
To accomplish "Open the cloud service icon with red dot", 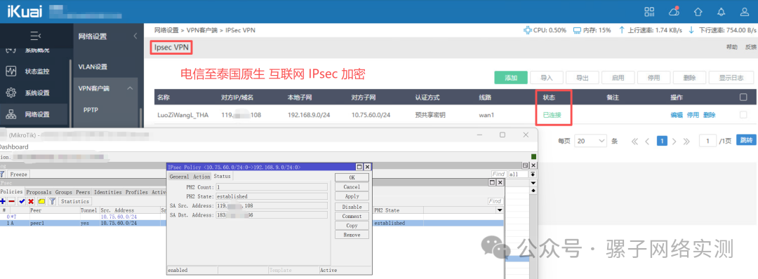I will [674, 11].
